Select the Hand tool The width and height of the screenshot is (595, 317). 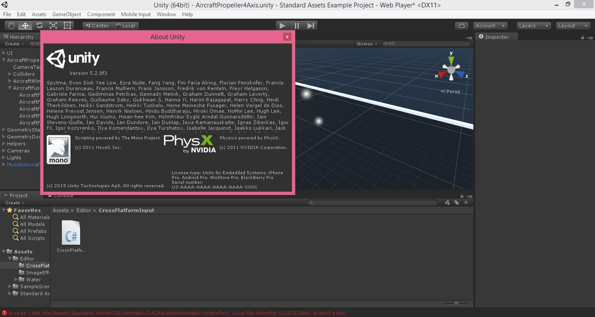point(11,26)
